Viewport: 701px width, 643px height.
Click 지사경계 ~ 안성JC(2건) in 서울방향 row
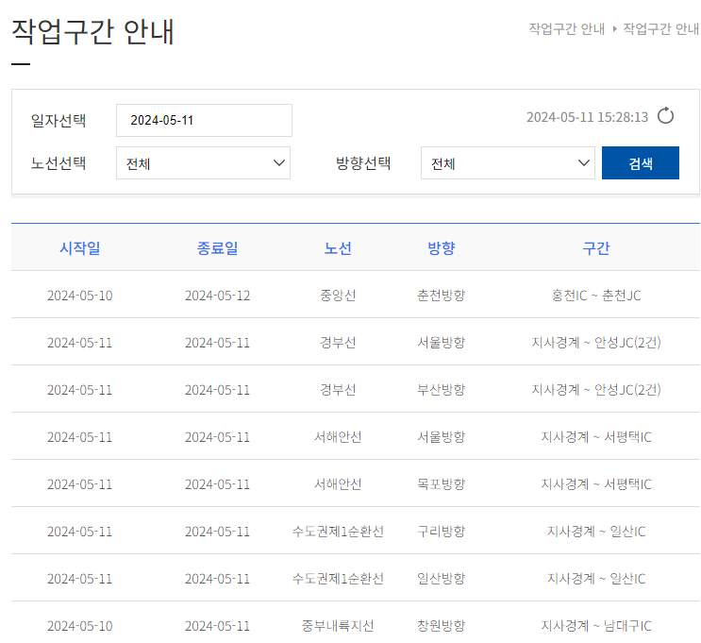(596, 343)
